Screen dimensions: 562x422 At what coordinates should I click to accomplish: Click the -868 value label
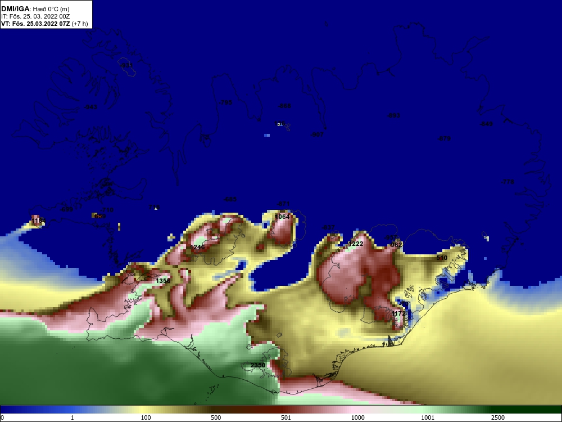click(284, 106)
